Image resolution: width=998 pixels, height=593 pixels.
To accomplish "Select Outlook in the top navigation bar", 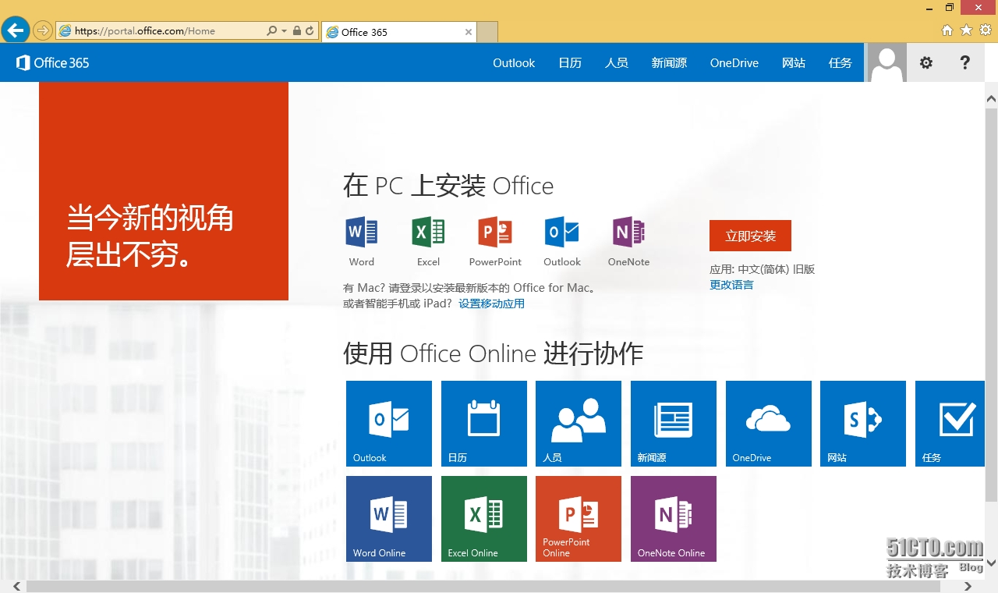I will (514, 63).
